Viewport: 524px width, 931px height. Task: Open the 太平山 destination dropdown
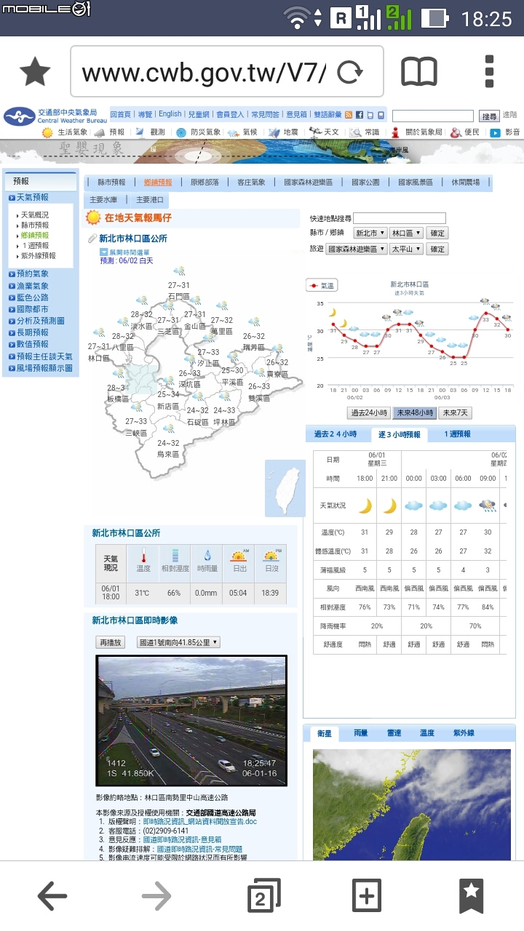coord(406,249)
